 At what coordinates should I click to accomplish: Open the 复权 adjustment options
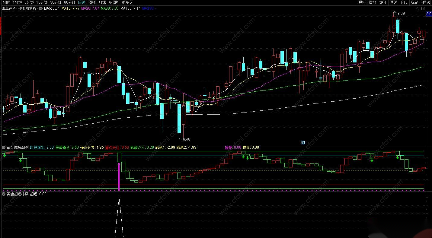click(362, 2)
